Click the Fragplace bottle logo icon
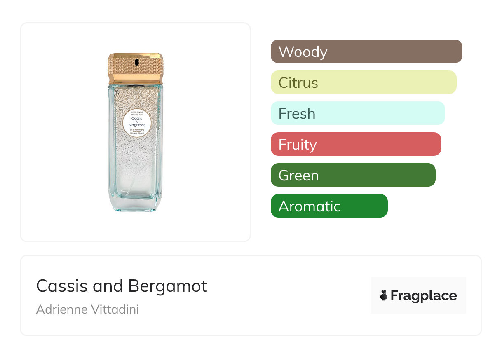502x356 pixels. (384, 295)
